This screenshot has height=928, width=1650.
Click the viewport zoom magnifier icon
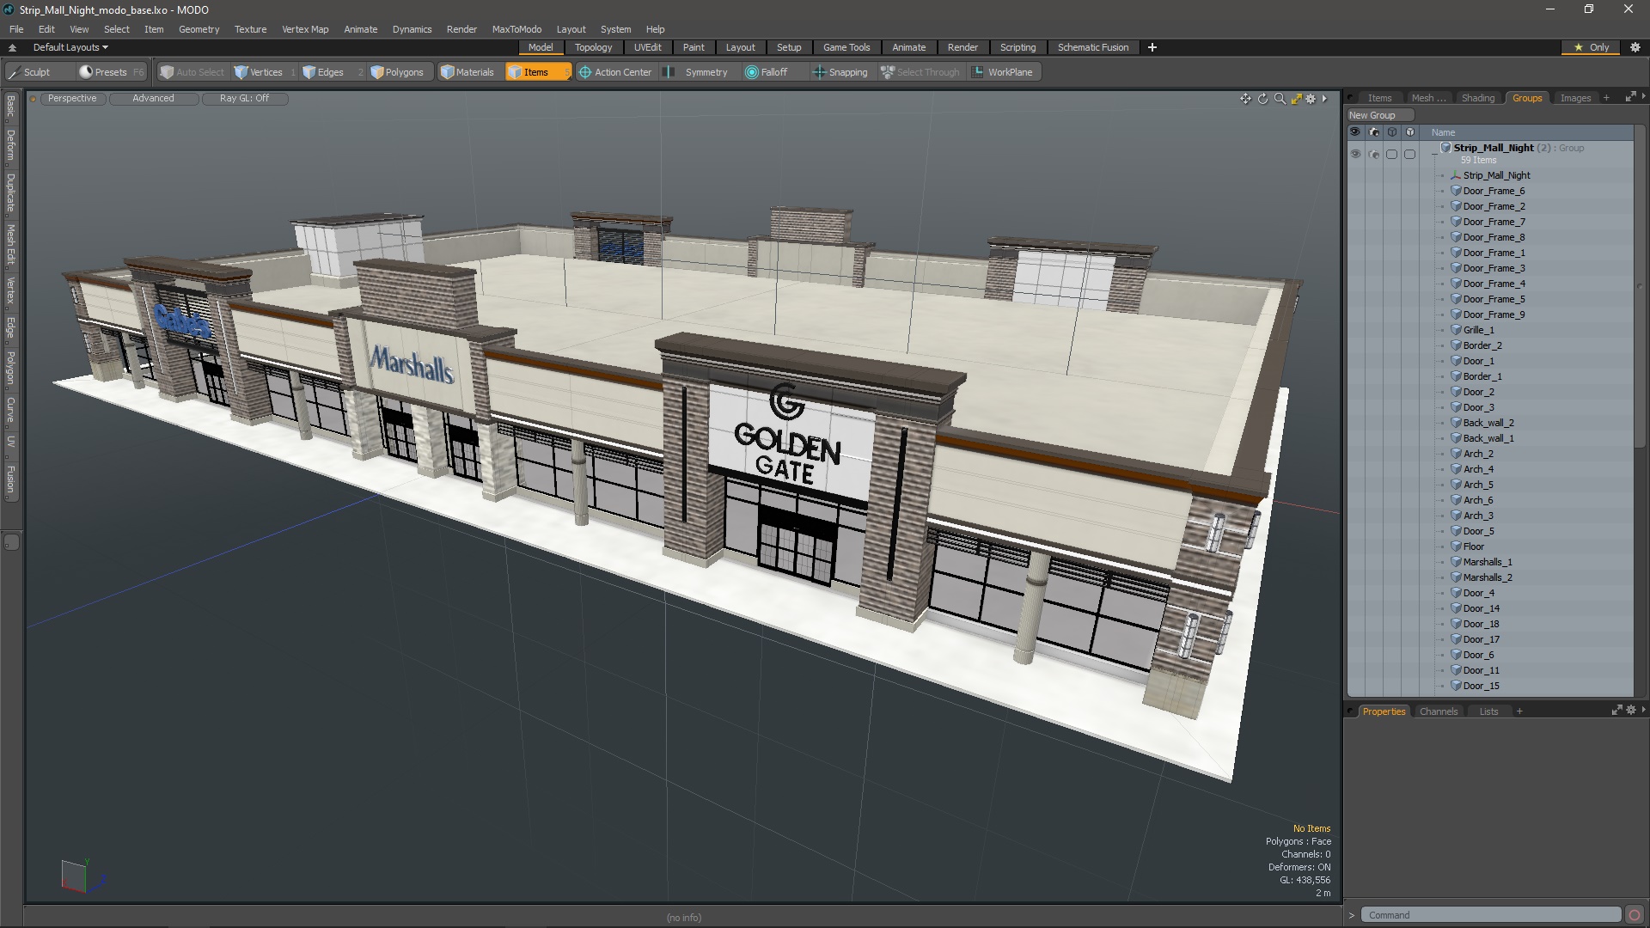1280,99
